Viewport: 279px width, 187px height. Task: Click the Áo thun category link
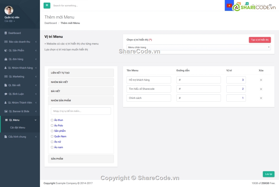coord(58,120)
